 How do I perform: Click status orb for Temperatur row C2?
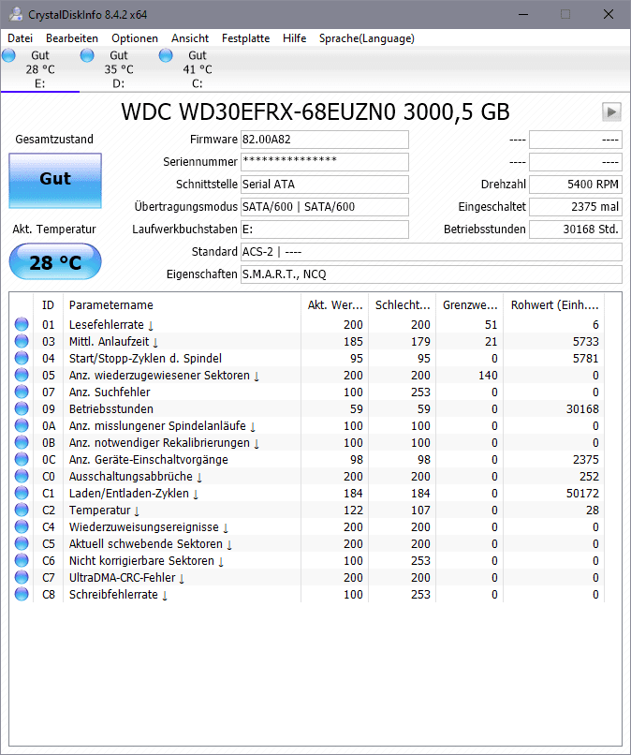(x=22, y=510)
